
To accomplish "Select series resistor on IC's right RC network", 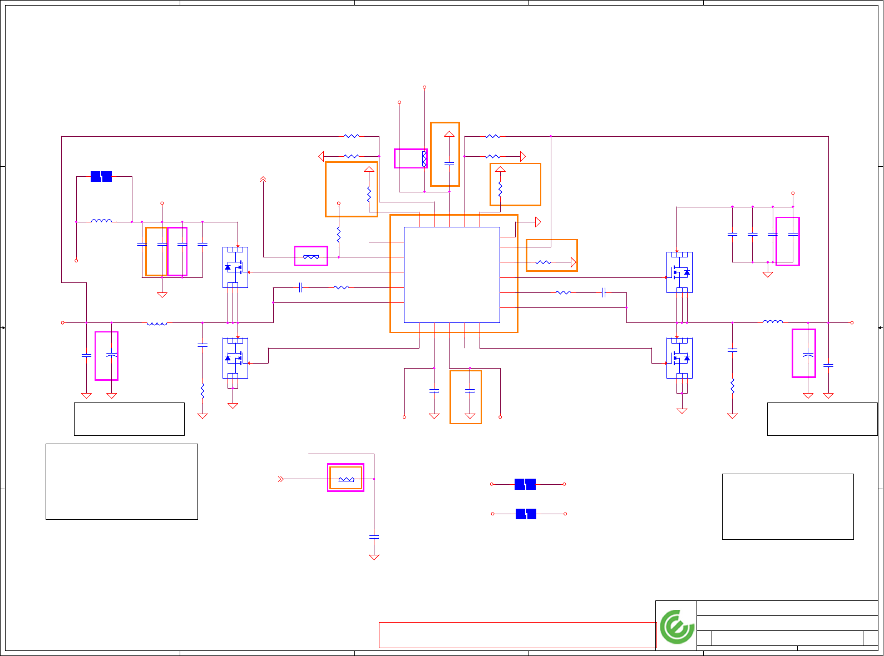I will (x=564, y=292).
